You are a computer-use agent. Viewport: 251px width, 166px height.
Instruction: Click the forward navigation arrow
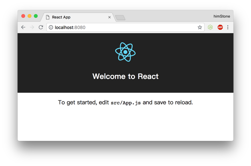pos(32,27)
